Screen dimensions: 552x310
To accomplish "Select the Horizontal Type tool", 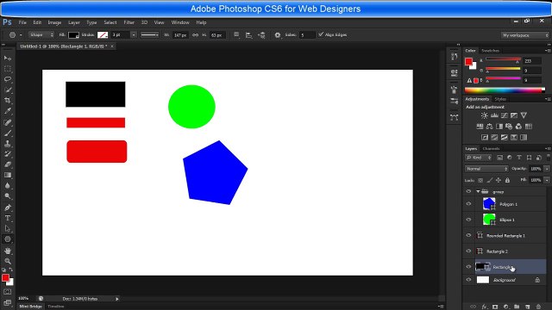I will pos(8,218).
